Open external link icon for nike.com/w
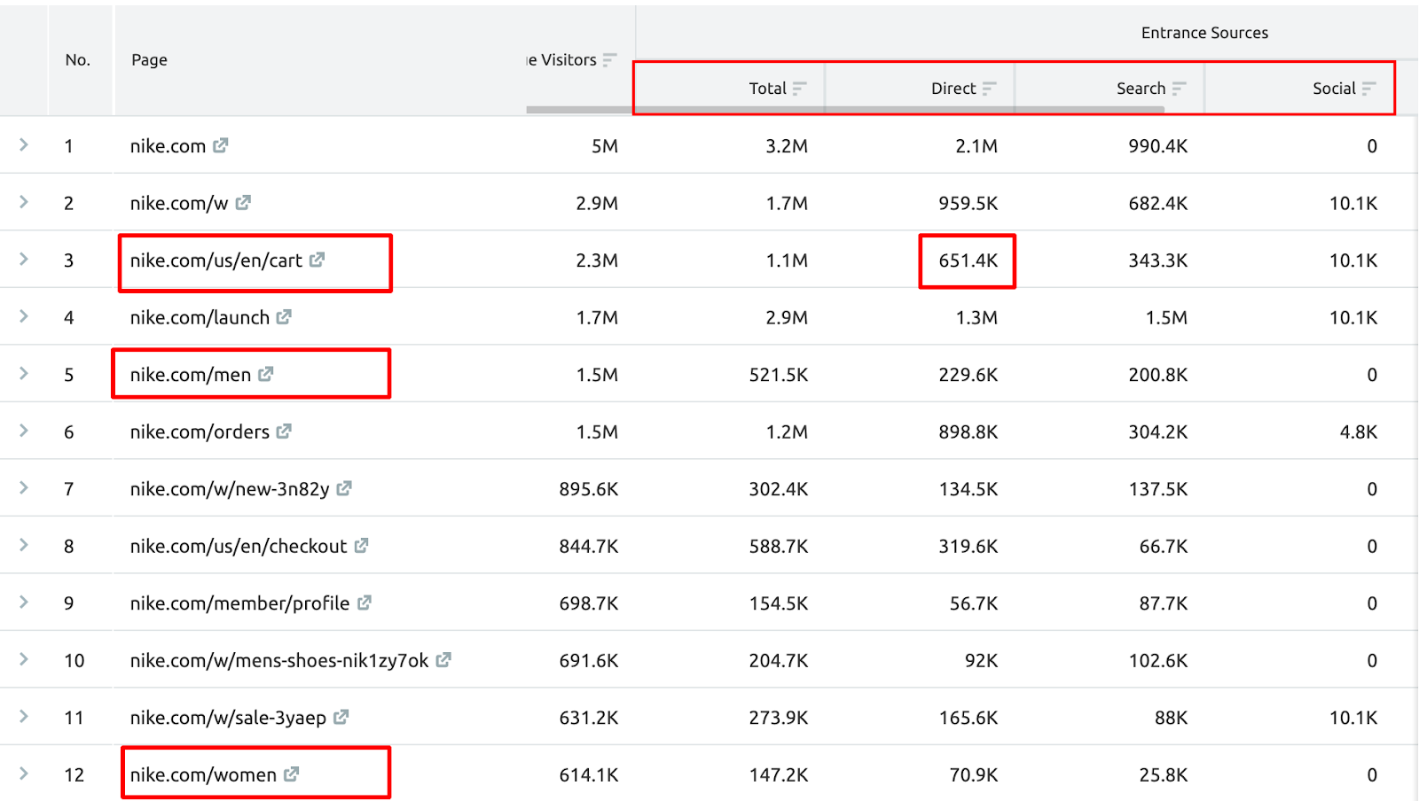The image size is (1419, 801). click(243, 203)
